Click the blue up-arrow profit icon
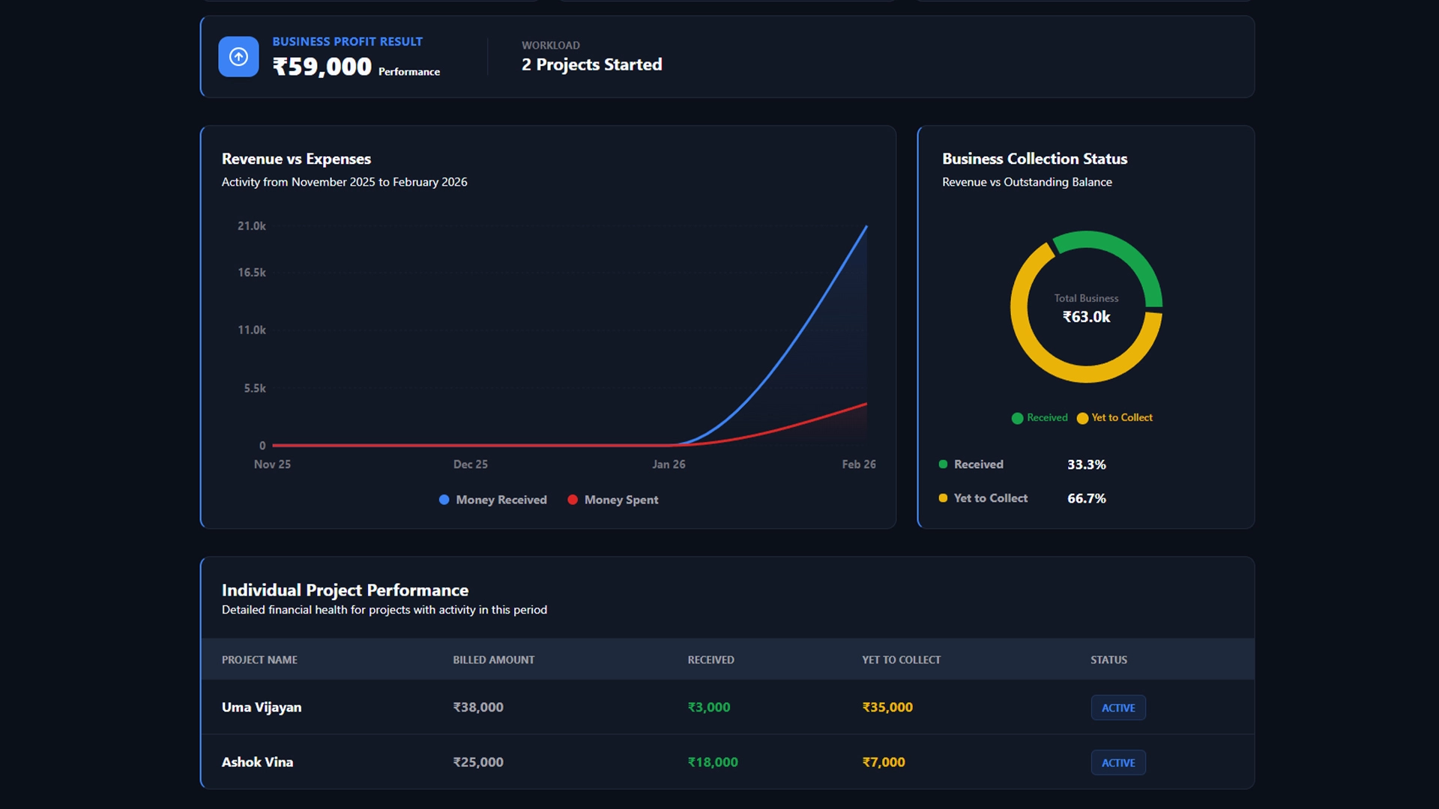Viewport: 1439px width, 809px height. (238, 57)
